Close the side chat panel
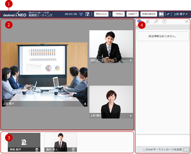This screenshot has width=191, height=154. pyautogui.click(x=187, y=21)
